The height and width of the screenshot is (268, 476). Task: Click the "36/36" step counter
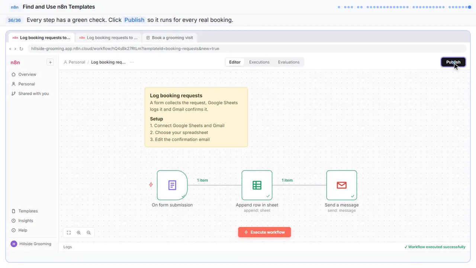tap(15, 20)
